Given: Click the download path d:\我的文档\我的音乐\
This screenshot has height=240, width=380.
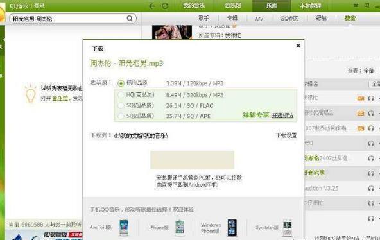Looking at the screenshot, I should click(x=141, y=135).
